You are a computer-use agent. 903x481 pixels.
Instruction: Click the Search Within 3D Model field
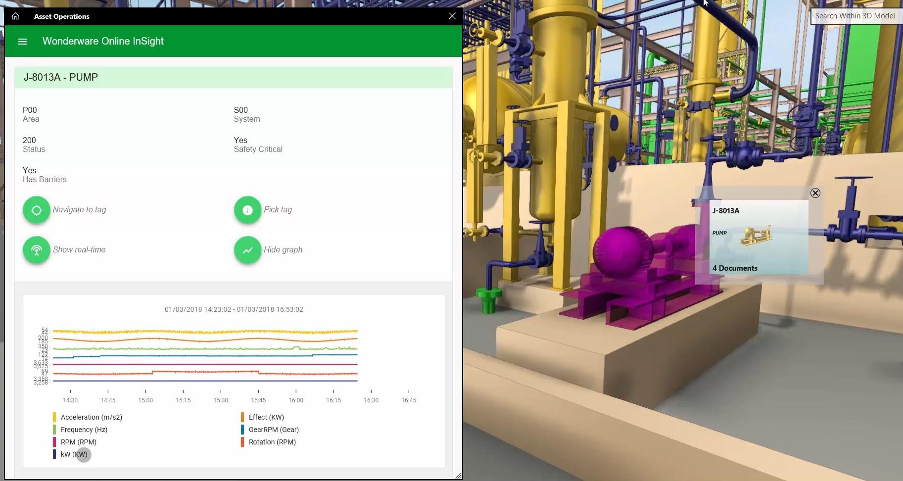[855, 16]
